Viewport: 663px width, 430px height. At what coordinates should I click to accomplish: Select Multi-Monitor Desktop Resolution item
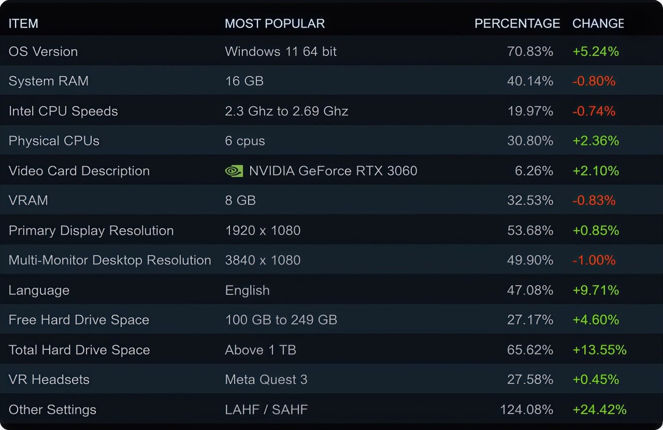click(110, 260)
